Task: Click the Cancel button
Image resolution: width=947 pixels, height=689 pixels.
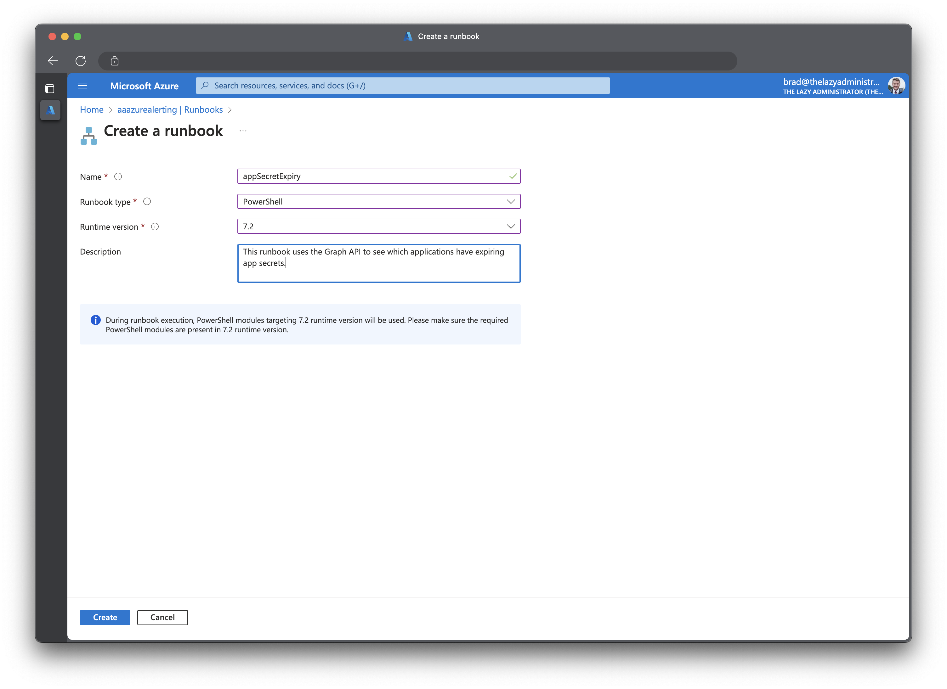Action: click(162, 617)
